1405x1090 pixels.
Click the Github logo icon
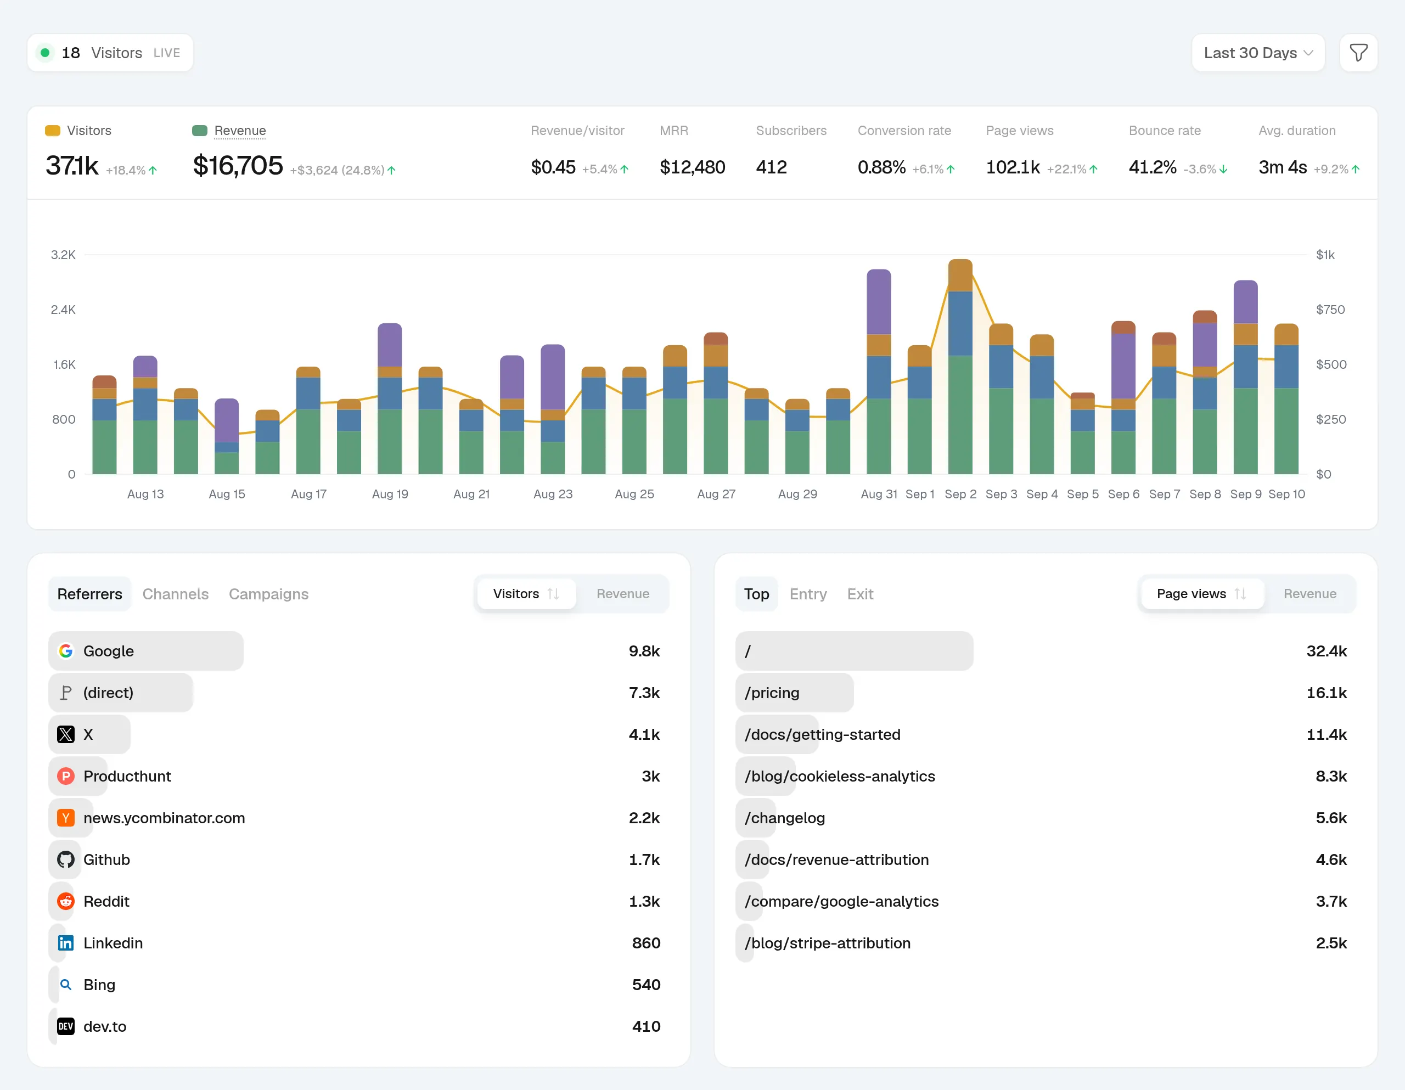click(x=66, y=859)
